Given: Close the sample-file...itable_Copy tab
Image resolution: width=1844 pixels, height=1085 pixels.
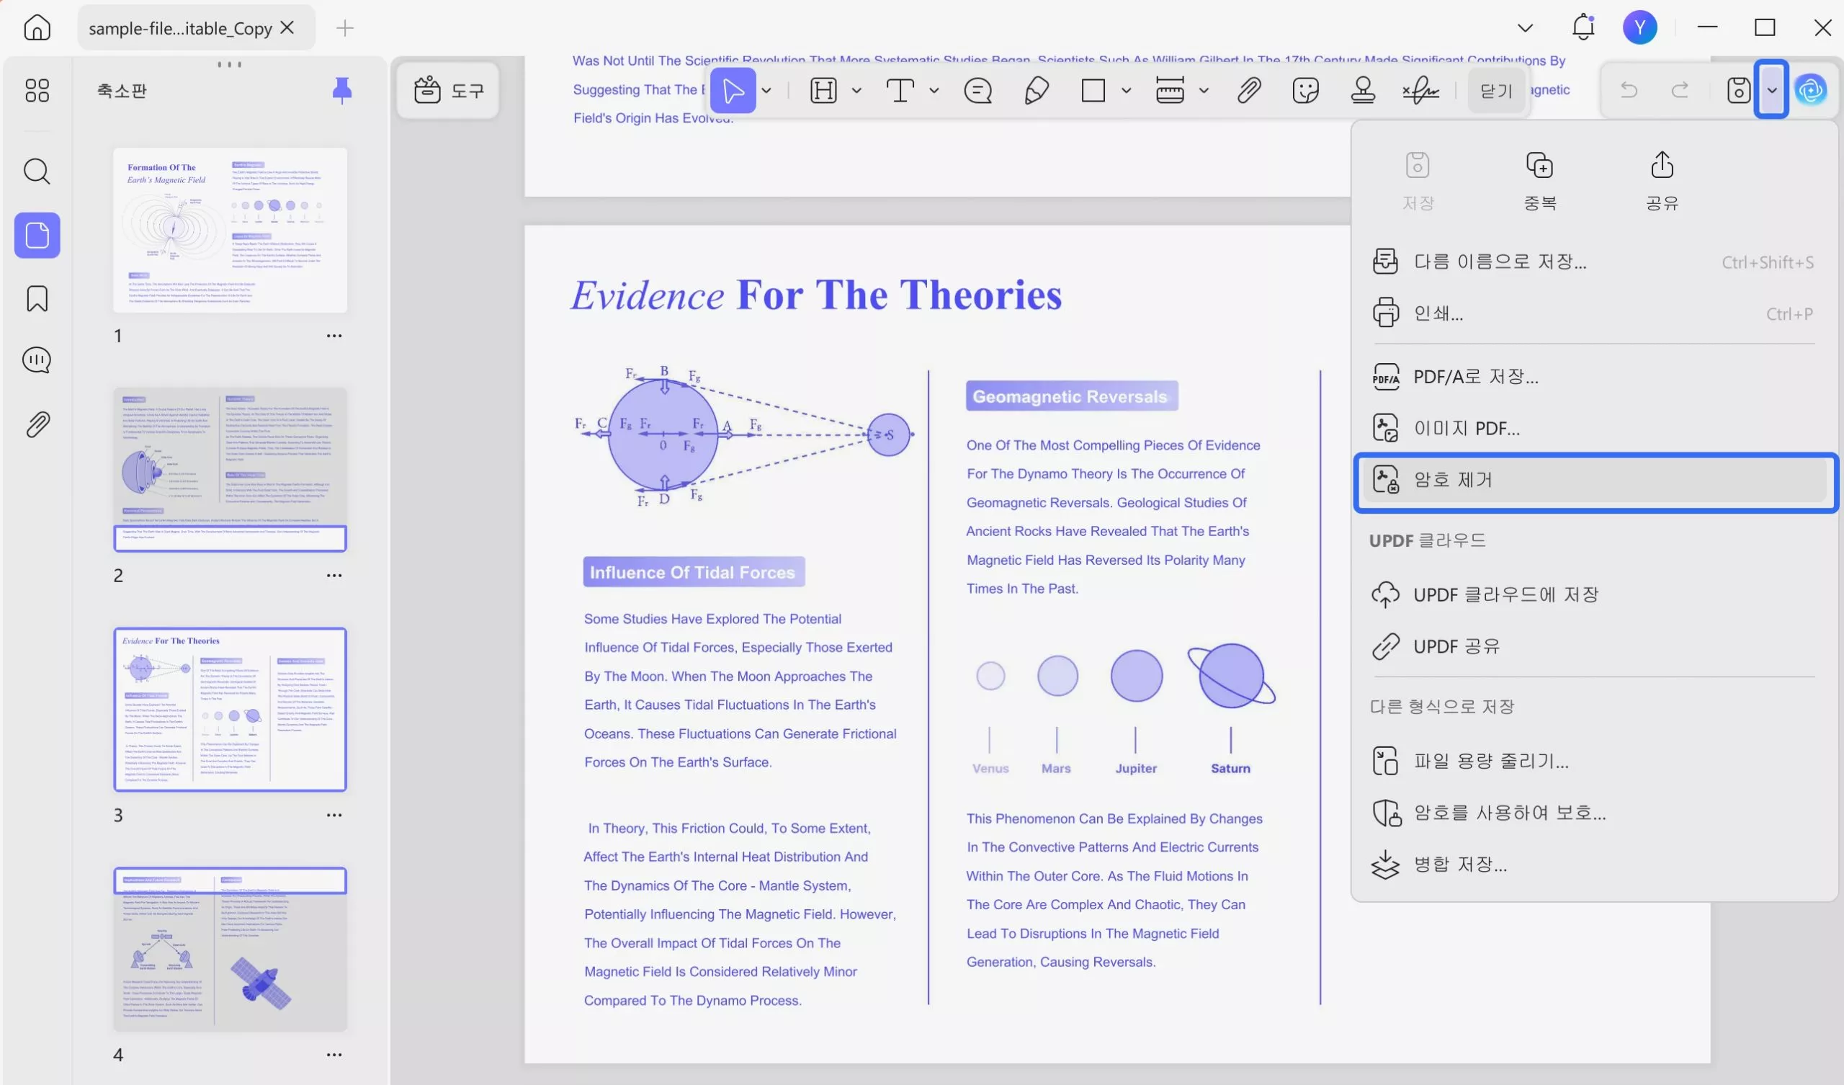Looking at the screenshot, I should 287,28.
